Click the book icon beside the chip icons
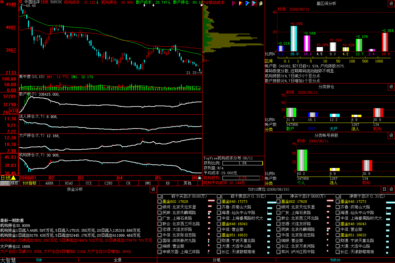 click(261, 3)
